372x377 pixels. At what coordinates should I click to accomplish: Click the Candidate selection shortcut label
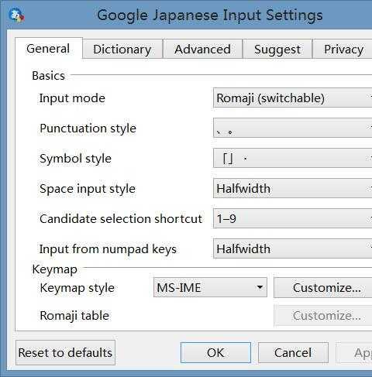[121, 219]
